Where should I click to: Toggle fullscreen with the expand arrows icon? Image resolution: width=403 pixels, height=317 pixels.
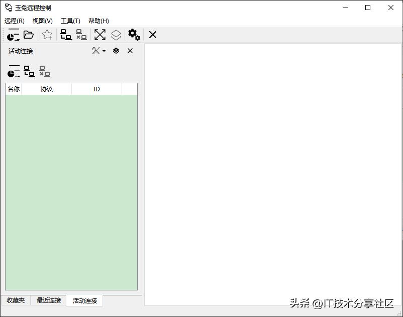pos(100,35)
